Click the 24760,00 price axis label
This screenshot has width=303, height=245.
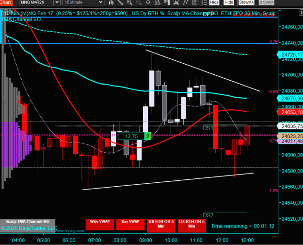pyautogui.click(x=292, y=27)
